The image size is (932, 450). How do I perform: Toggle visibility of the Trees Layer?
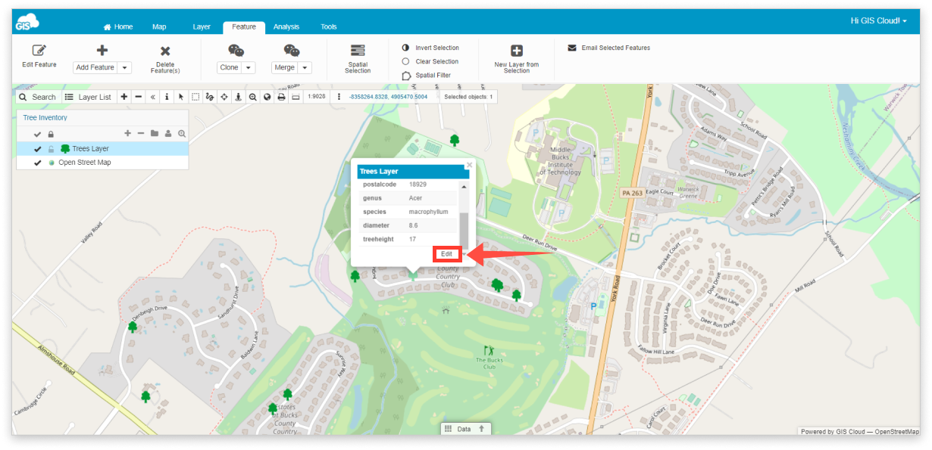[37, 149]
